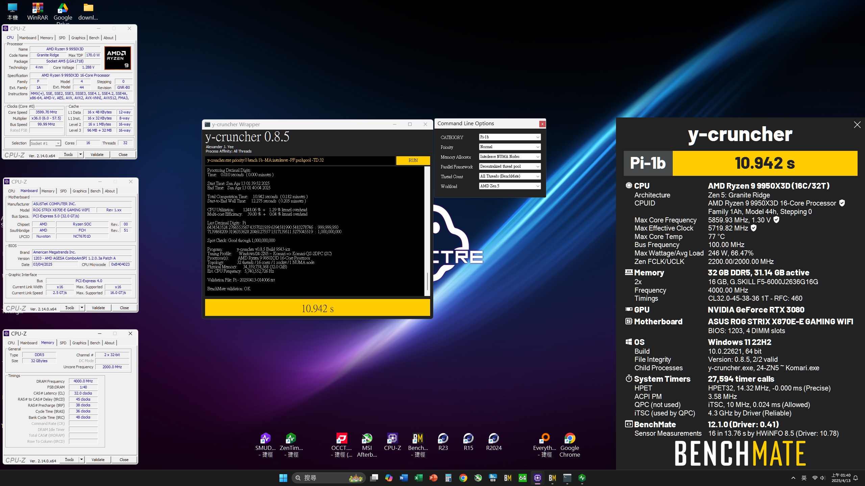Switch to the terminal window taskbar icon
865x486 pixels.
[567, 478]
